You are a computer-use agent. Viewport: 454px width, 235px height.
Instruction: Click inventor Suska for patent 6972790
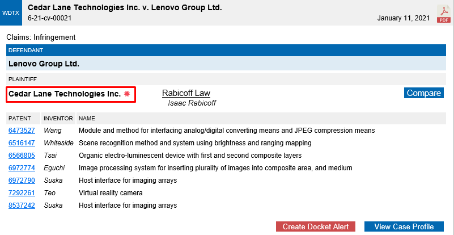(x=53, y=181)
